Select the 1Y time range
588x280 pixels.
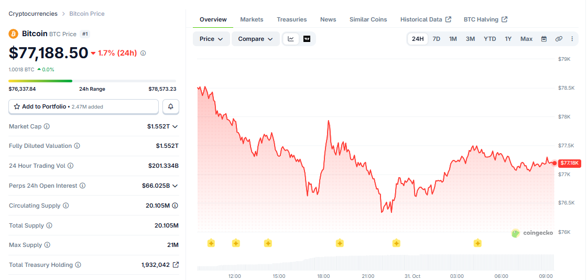pos(508,39)
